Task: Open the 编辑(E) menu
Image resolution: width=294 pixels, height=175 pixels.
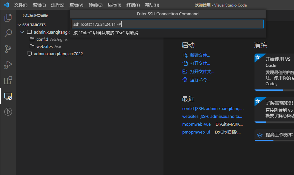Action: coord(39,5)
